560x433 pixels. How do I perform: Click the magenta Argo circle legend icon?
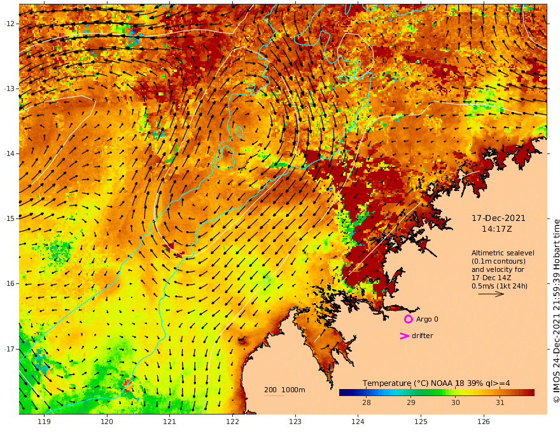coord(408,319)
